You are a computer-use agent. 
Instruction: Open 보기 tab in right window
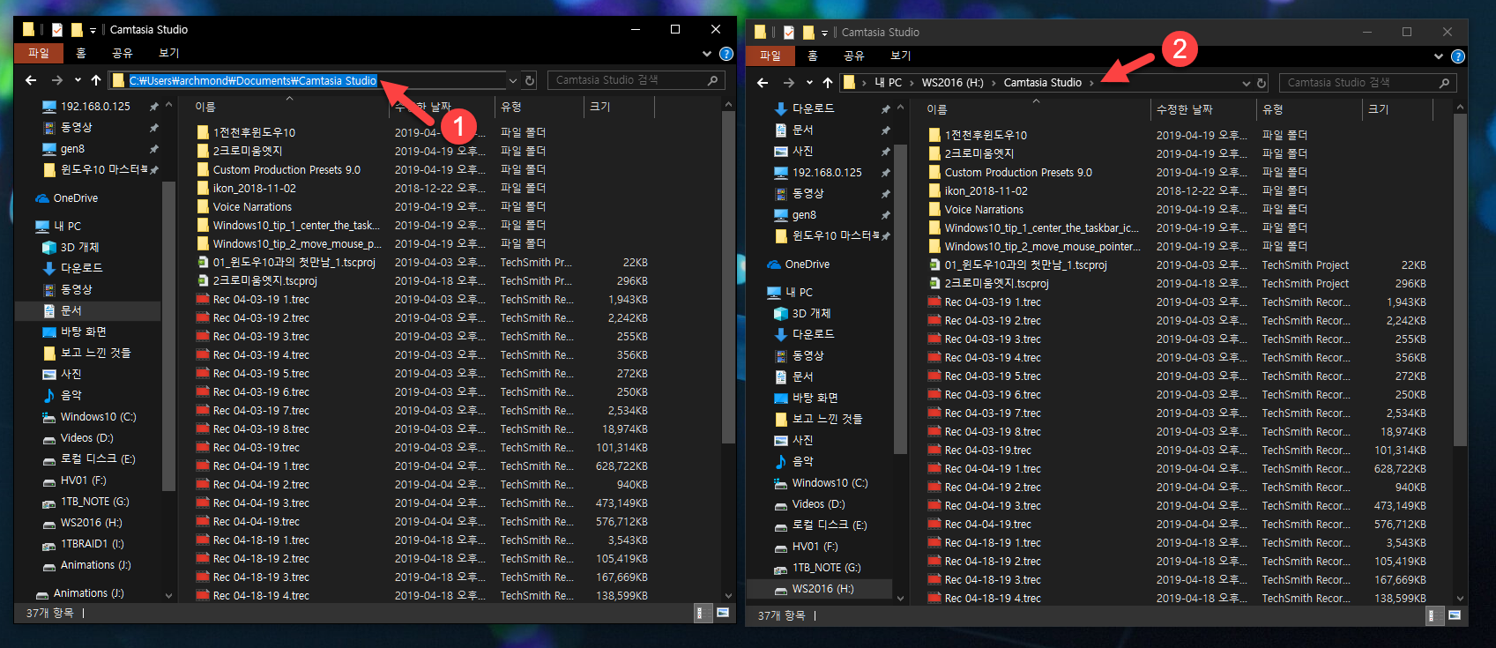[x=900, y=56]
